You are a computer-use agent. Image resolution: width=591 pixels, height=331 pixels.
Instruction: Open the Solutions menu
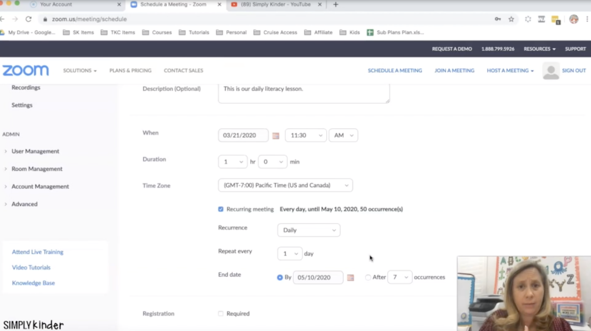80,71
